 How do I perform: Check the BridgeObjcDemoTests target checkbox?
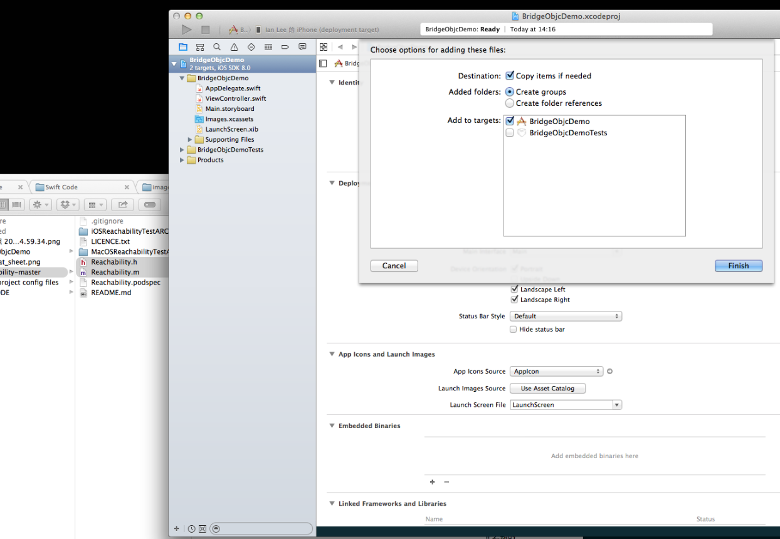[510, 133]
